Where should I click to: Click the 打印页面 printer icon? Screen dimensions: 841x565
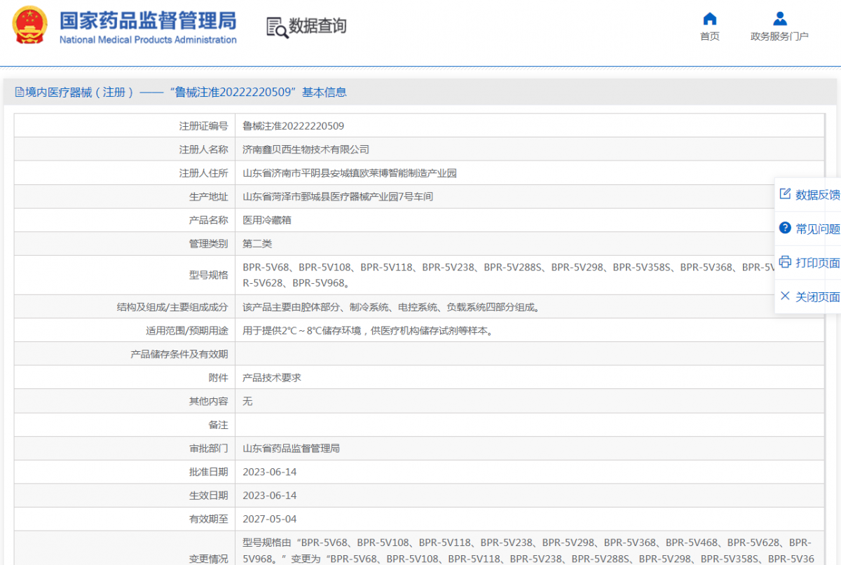[x=785, y=262]
